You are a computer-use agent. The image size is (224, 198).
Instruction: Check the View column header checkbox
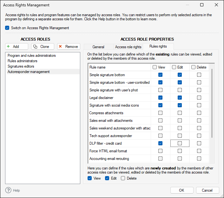click(x=155, y=67)
